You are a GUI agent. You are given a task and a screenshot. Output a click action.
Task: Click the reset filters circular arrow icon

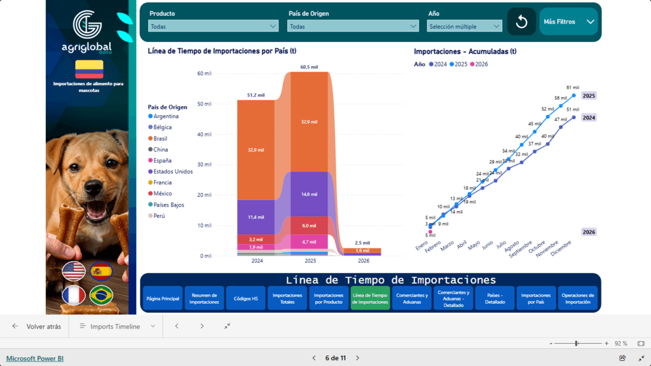pyautogui.click(x=521, y=22)
